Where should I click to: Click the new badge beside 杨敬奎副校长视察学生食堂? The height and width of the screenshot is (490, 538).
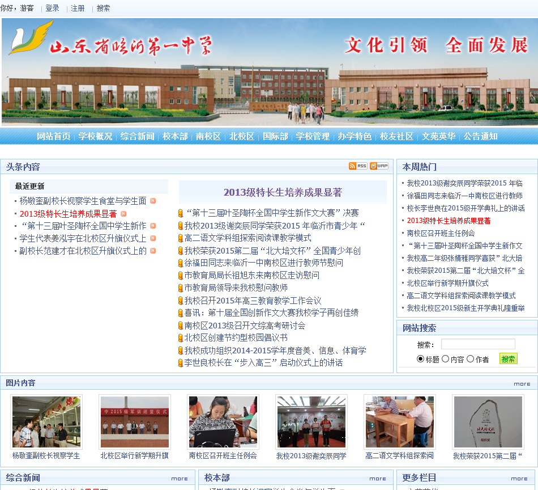[153, 201]
